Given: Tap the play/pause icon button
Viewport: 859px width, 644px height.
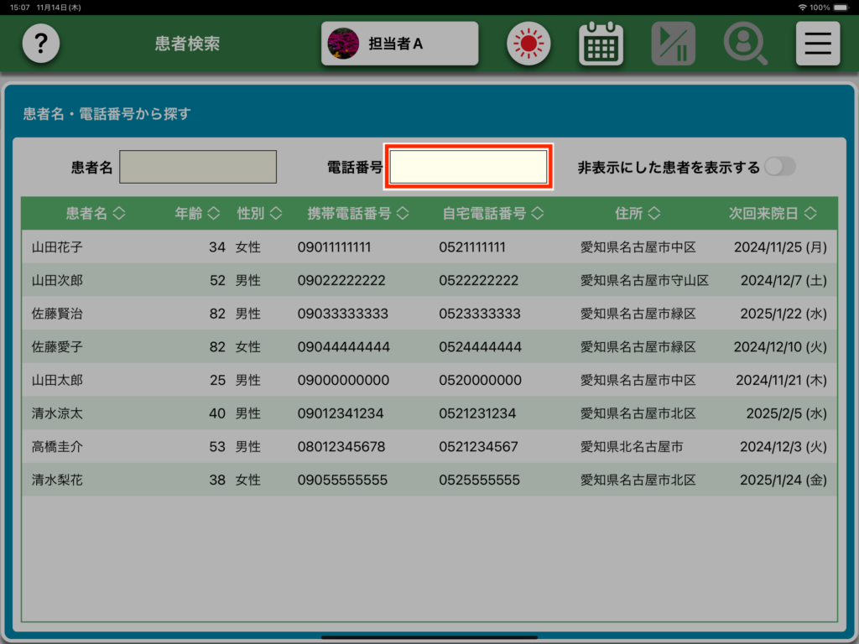Looking at the screenshot, I should click(673, 44).
